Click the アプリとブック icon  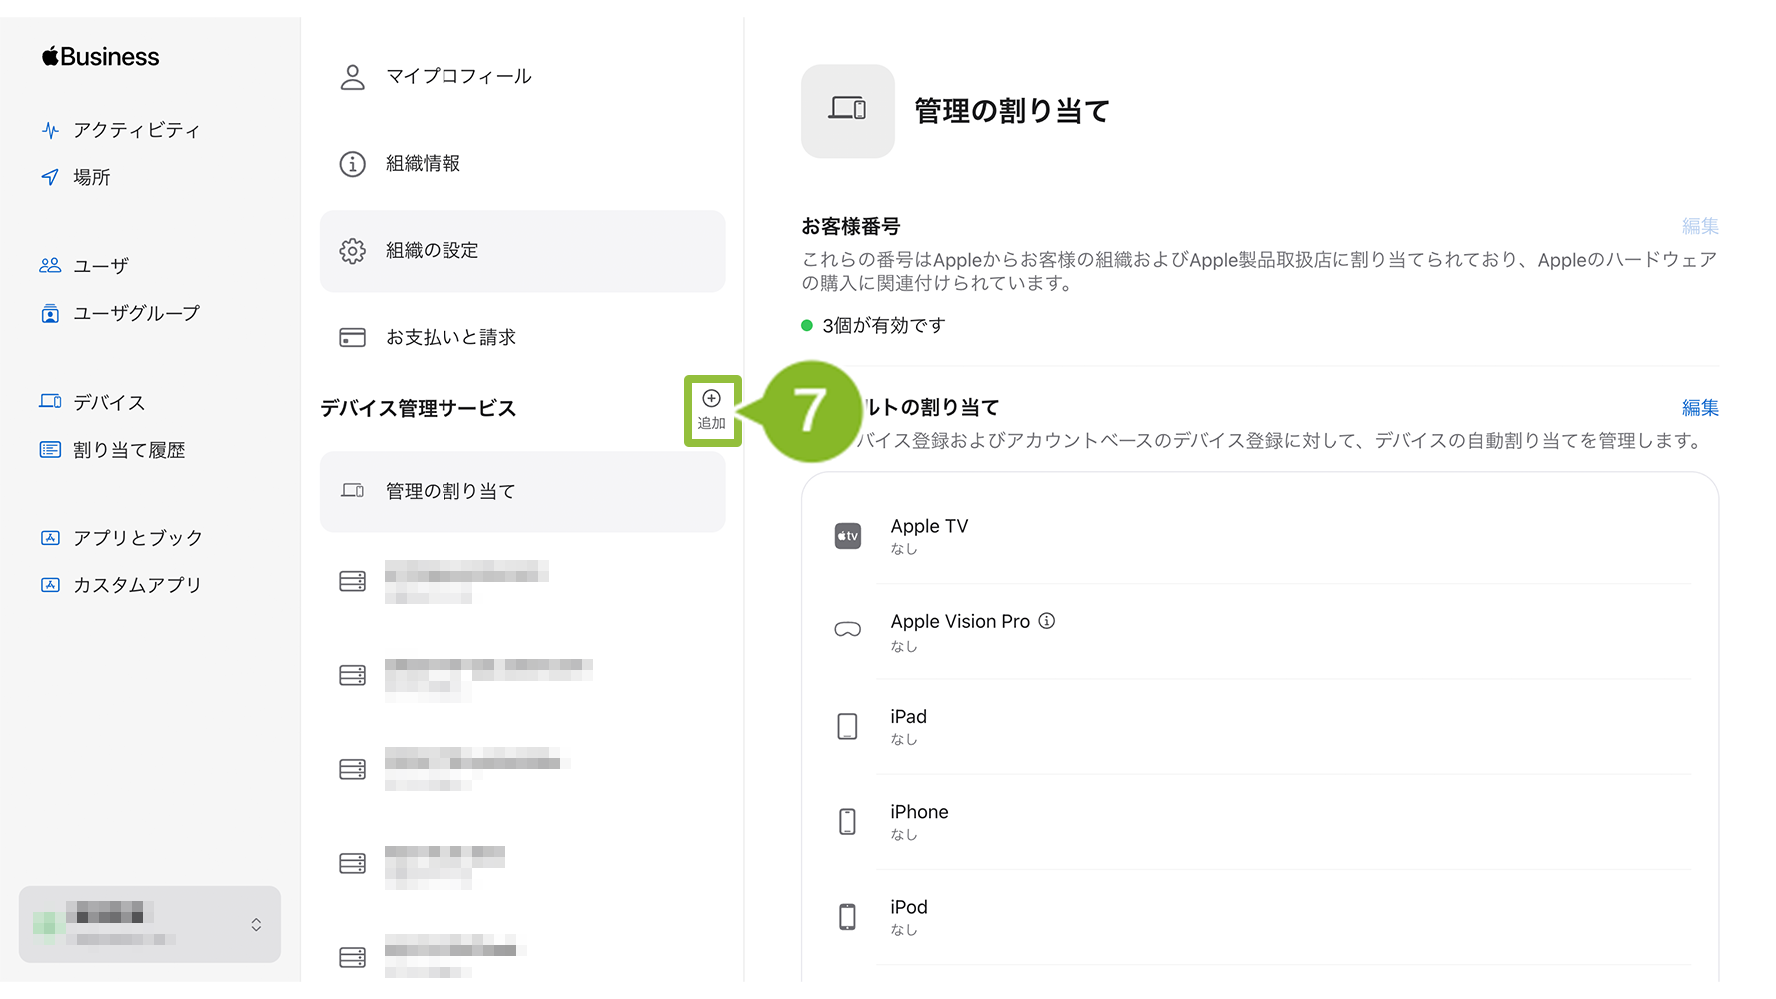click(50, 538)
